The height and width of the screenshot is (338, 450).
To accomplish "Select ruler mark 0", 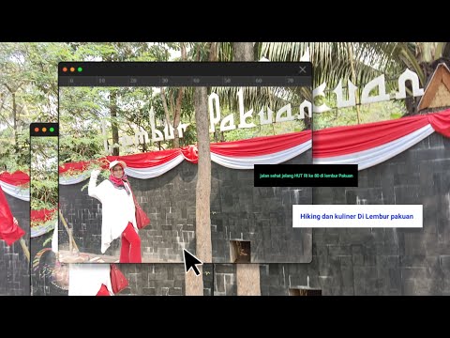I will click(x=71, y=81).
